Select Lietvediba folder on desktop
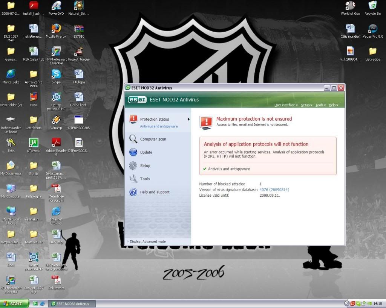 373,54
